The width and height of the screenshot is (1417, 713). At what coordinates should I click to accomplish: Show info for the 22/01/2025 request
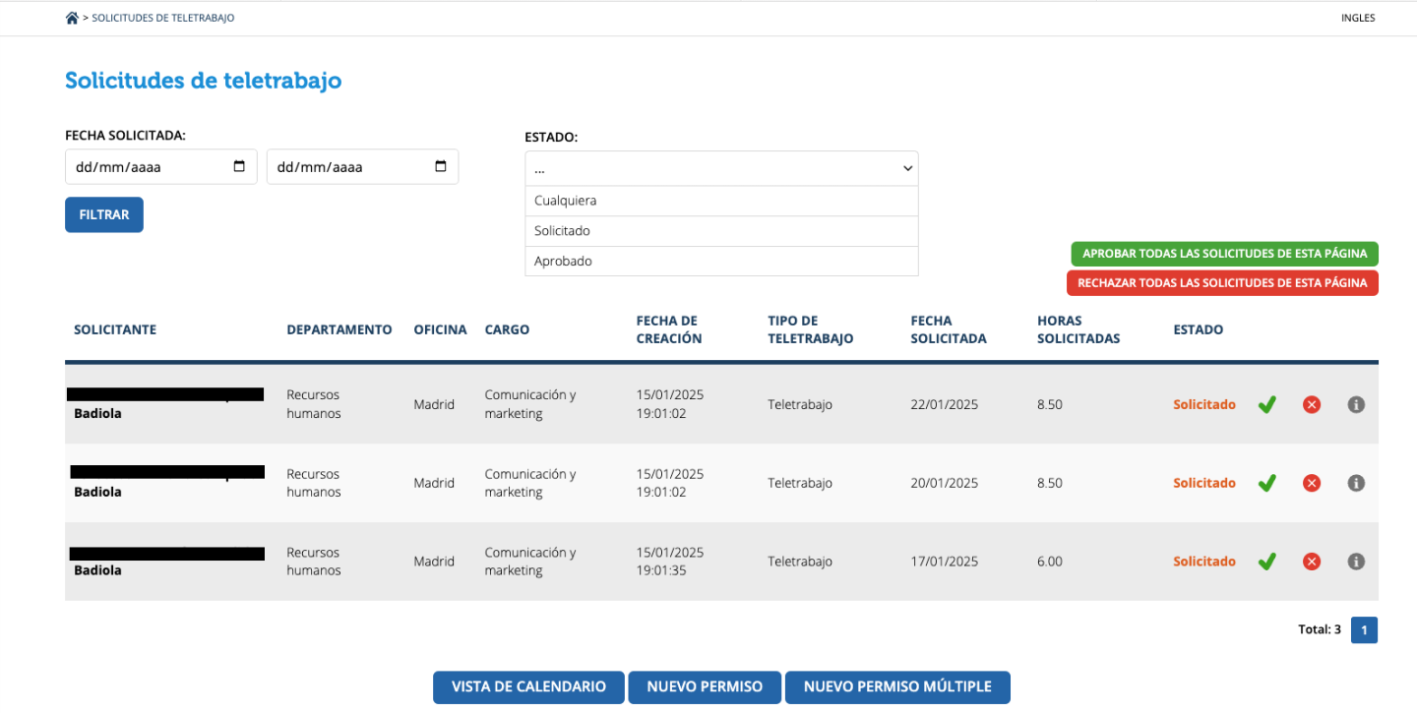[x=1356, y=404]
